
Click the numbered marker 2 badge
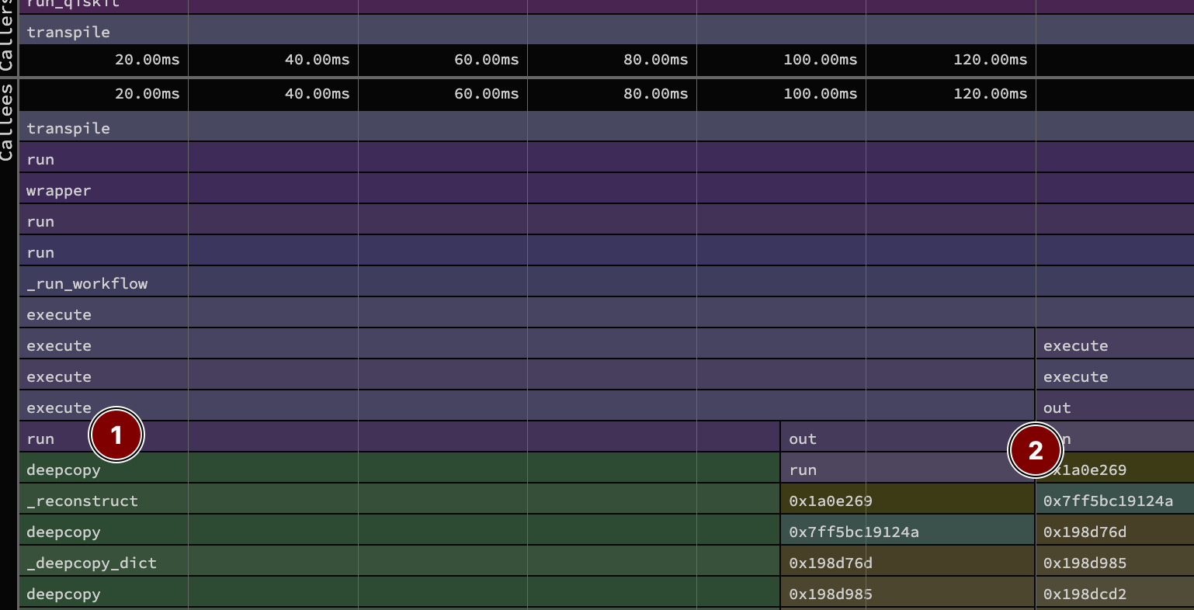click(x=1035, y=450)
